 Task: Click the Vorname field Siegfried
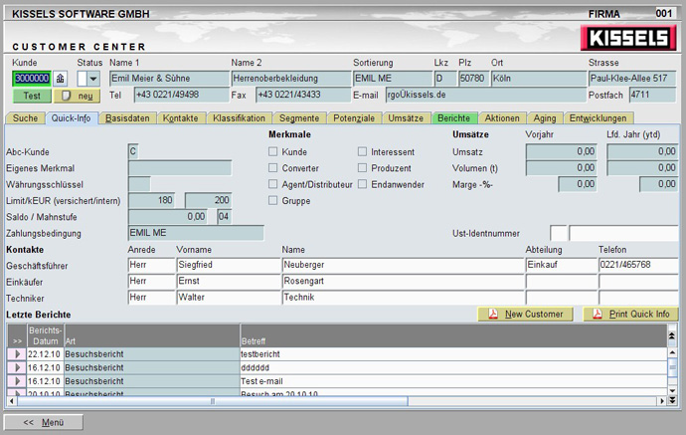[229, 265]
